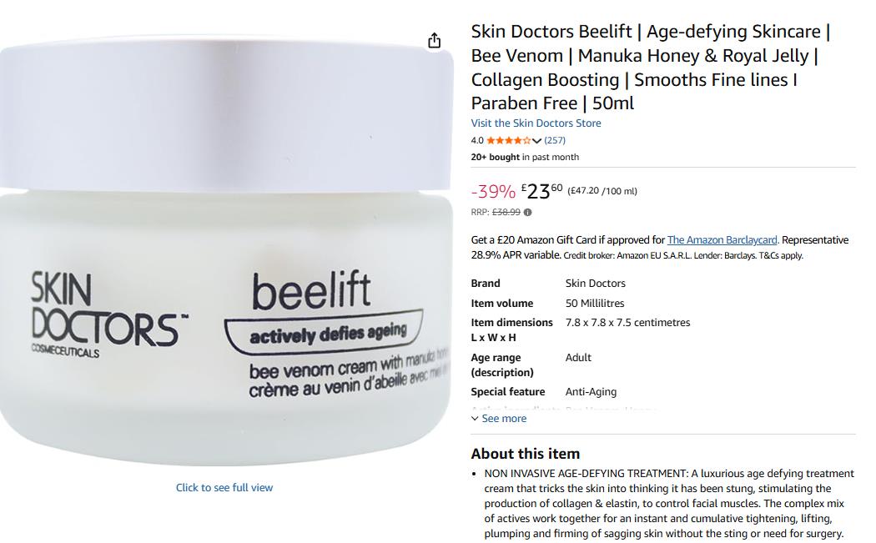Visit the Skin Doctors Store link
Viewport: 876px width, 543px height.
click(x=536, y=123)
